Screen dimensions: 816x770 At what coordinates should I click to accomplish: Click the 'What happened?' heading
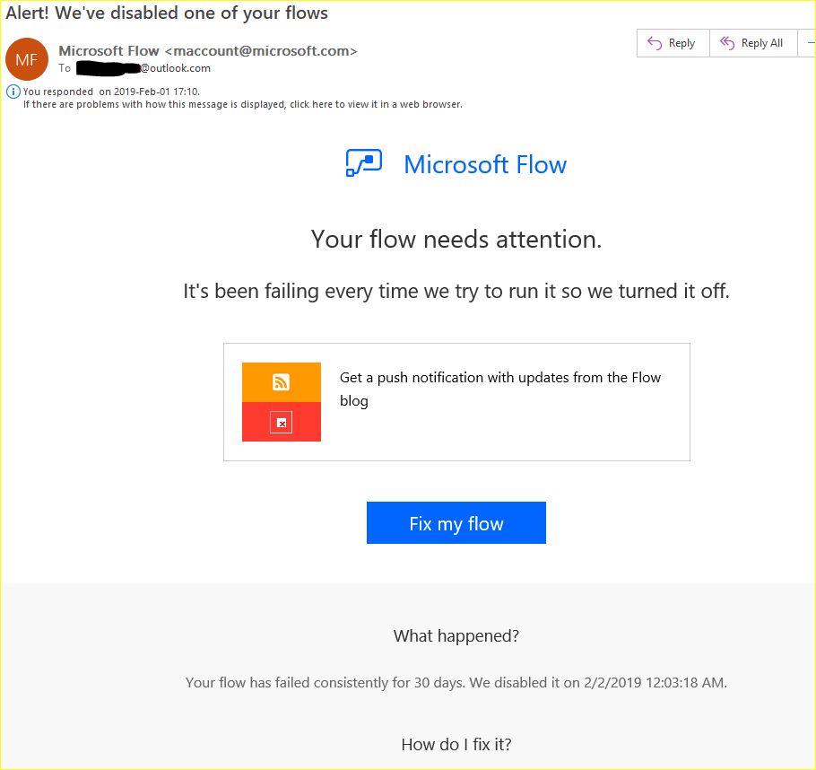pos(456,635)
